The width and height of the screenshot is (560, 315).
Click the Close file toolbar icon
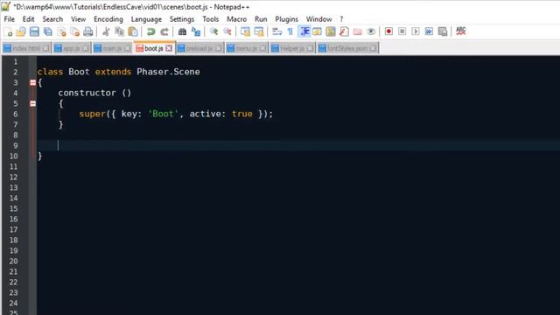[61, 31]
